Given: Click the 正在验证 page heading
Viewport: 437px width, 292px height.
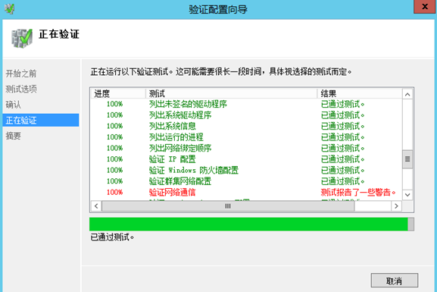Looking at the screenshot, I should click(59, 34).
